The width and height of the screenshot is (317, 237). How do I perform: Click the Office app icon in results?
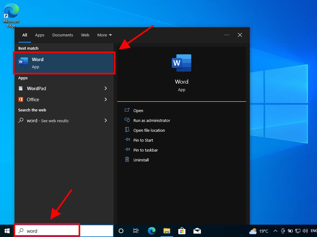[x=21, y=99]
